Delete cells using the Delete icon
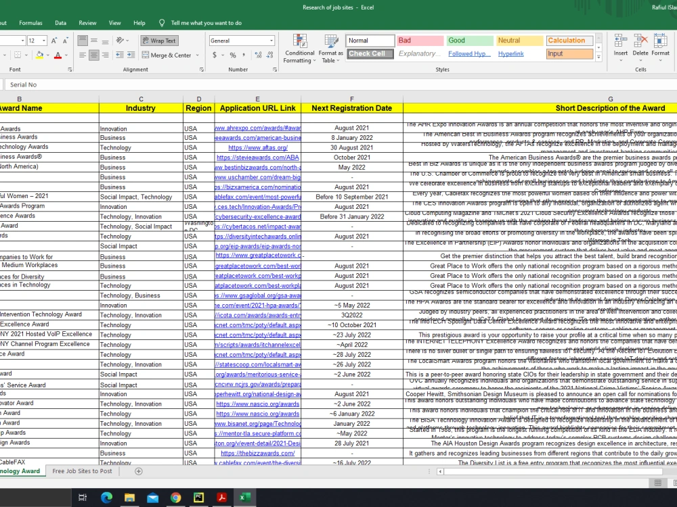The width and height of the screenshot is (677, 507). click(640, 47)
